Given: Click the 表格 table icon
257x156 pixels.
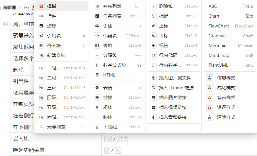Looking at the screenshot, I should pos(97,45).
